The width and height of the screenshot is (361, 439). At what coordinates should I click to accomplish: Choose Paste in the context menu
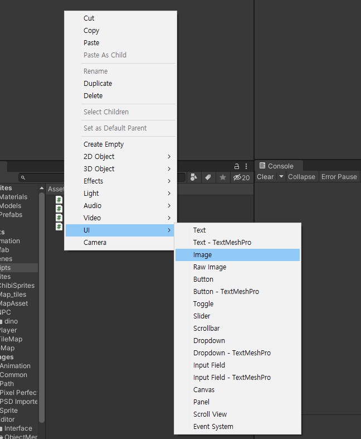pyautogui.click(x=120, y=43)
